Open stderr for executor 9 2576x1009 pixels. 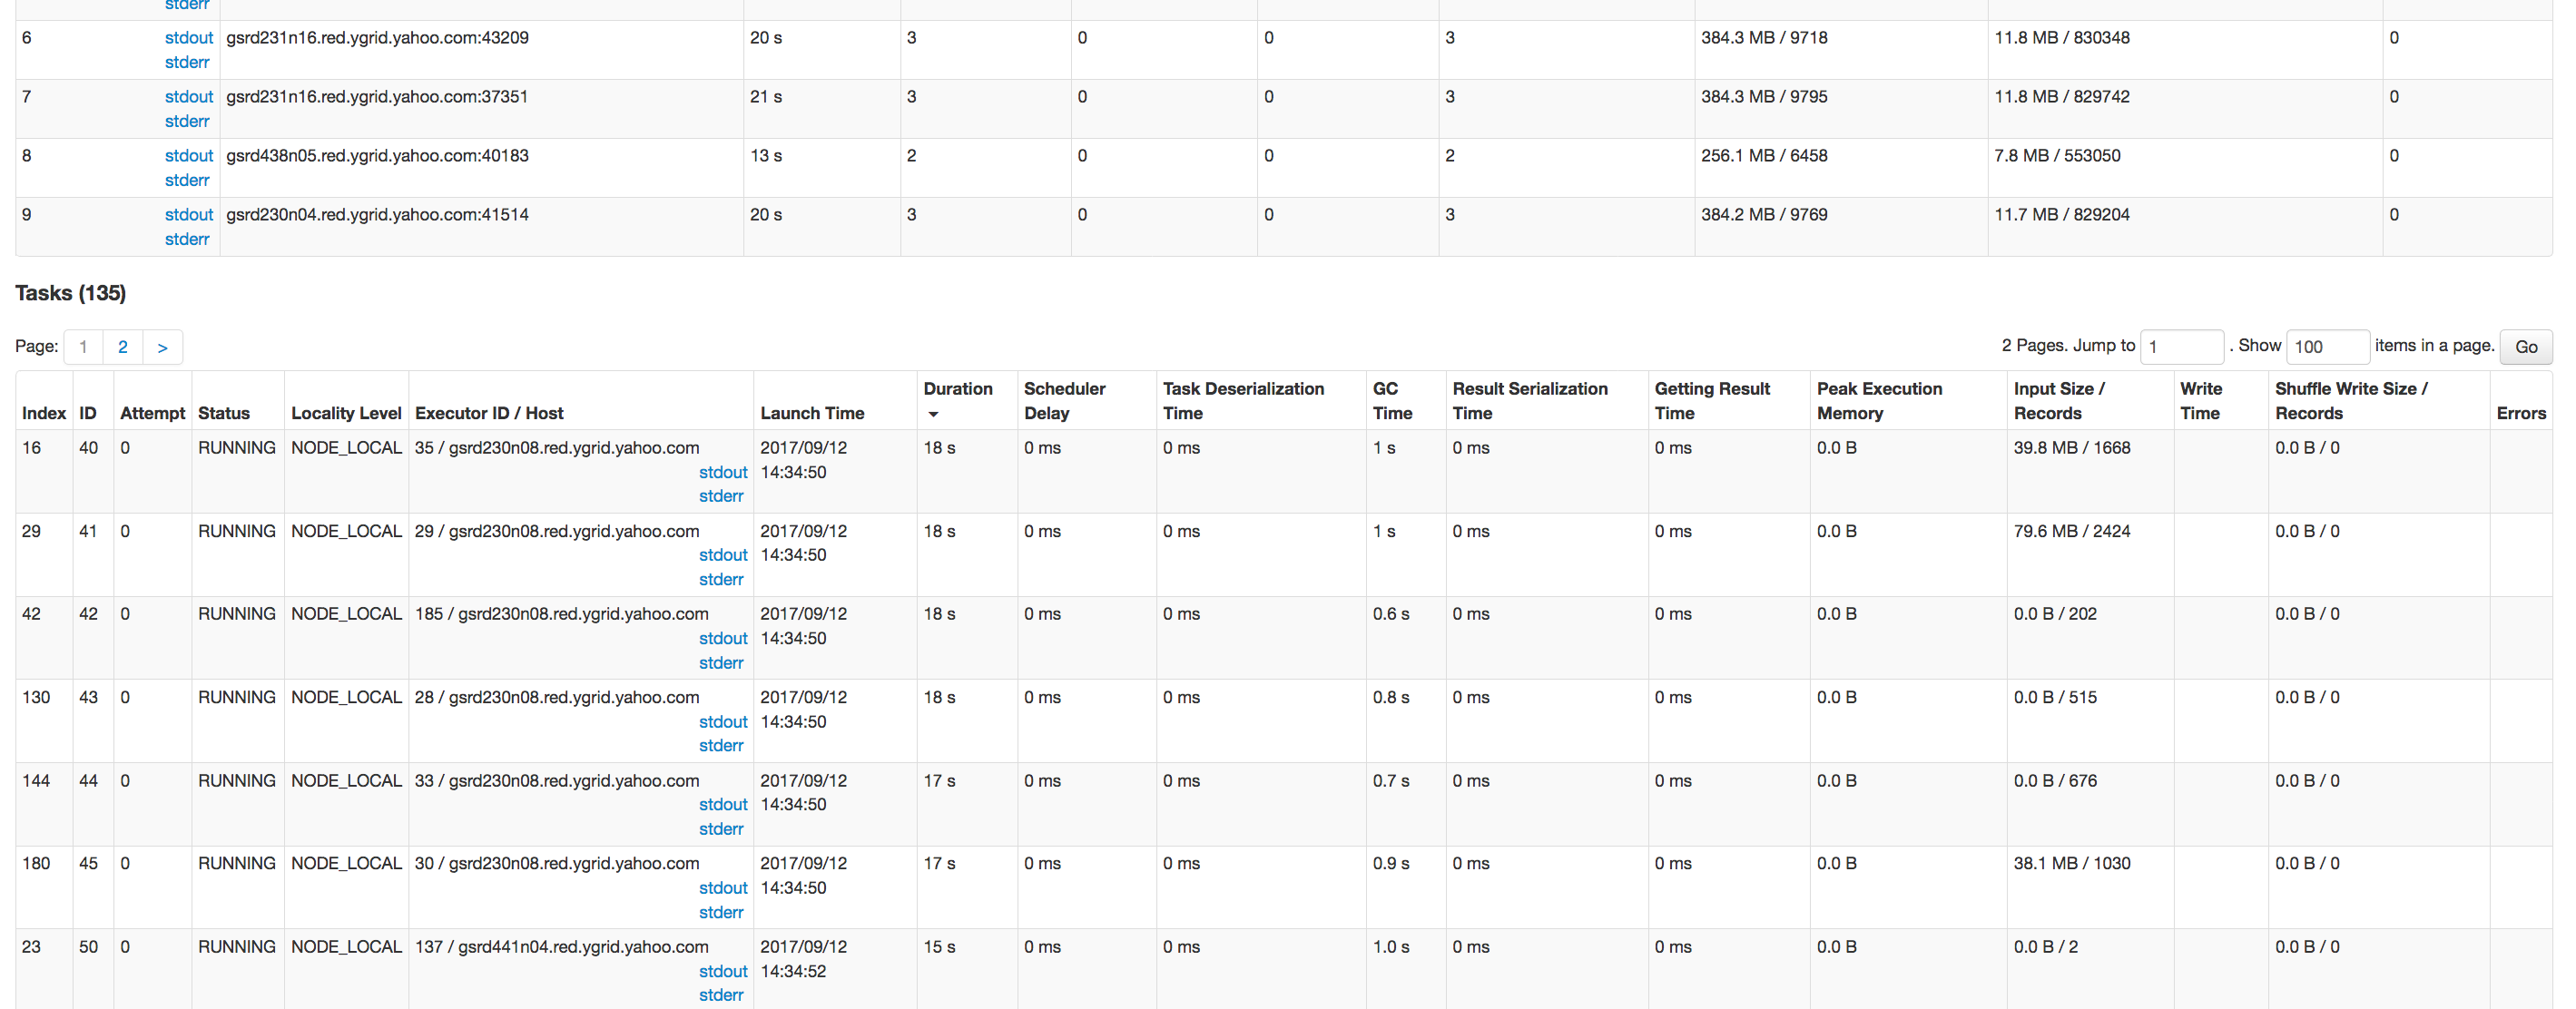coord(186,239)
